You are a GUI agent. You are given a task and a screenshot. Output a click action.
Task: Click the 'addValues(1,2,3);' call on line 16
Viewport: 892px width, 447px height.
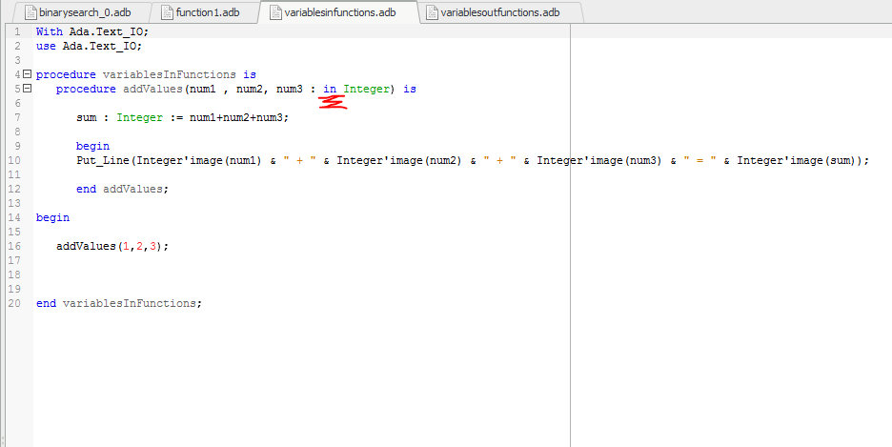tap(112, 246)
